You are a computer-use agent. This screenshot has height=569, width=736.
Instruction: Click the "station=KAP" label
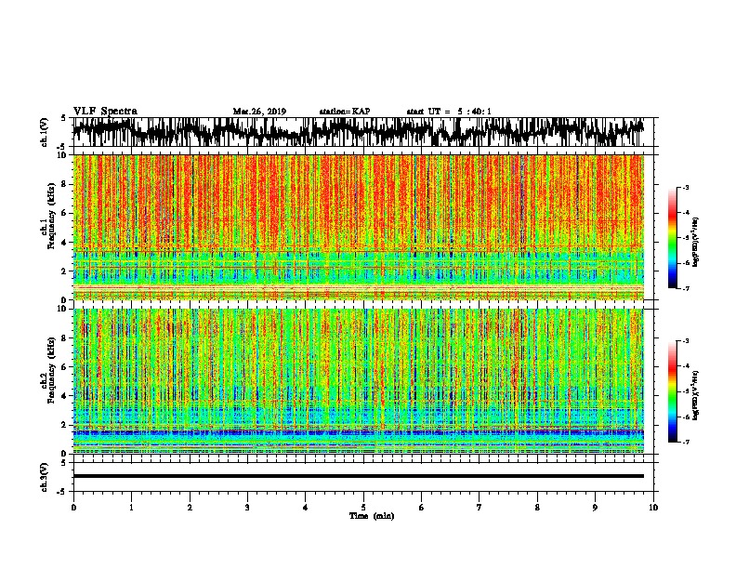tap(345, 112)
